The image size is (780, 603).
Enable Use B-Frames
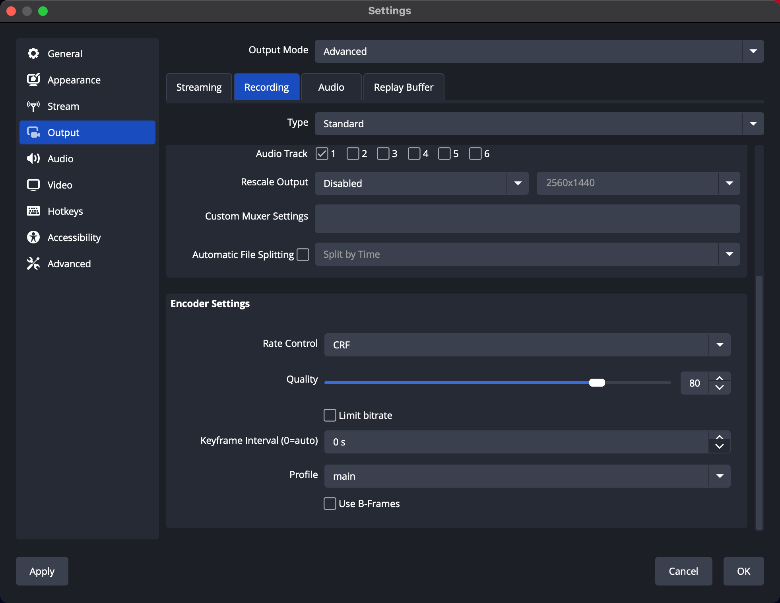[330, 503]
